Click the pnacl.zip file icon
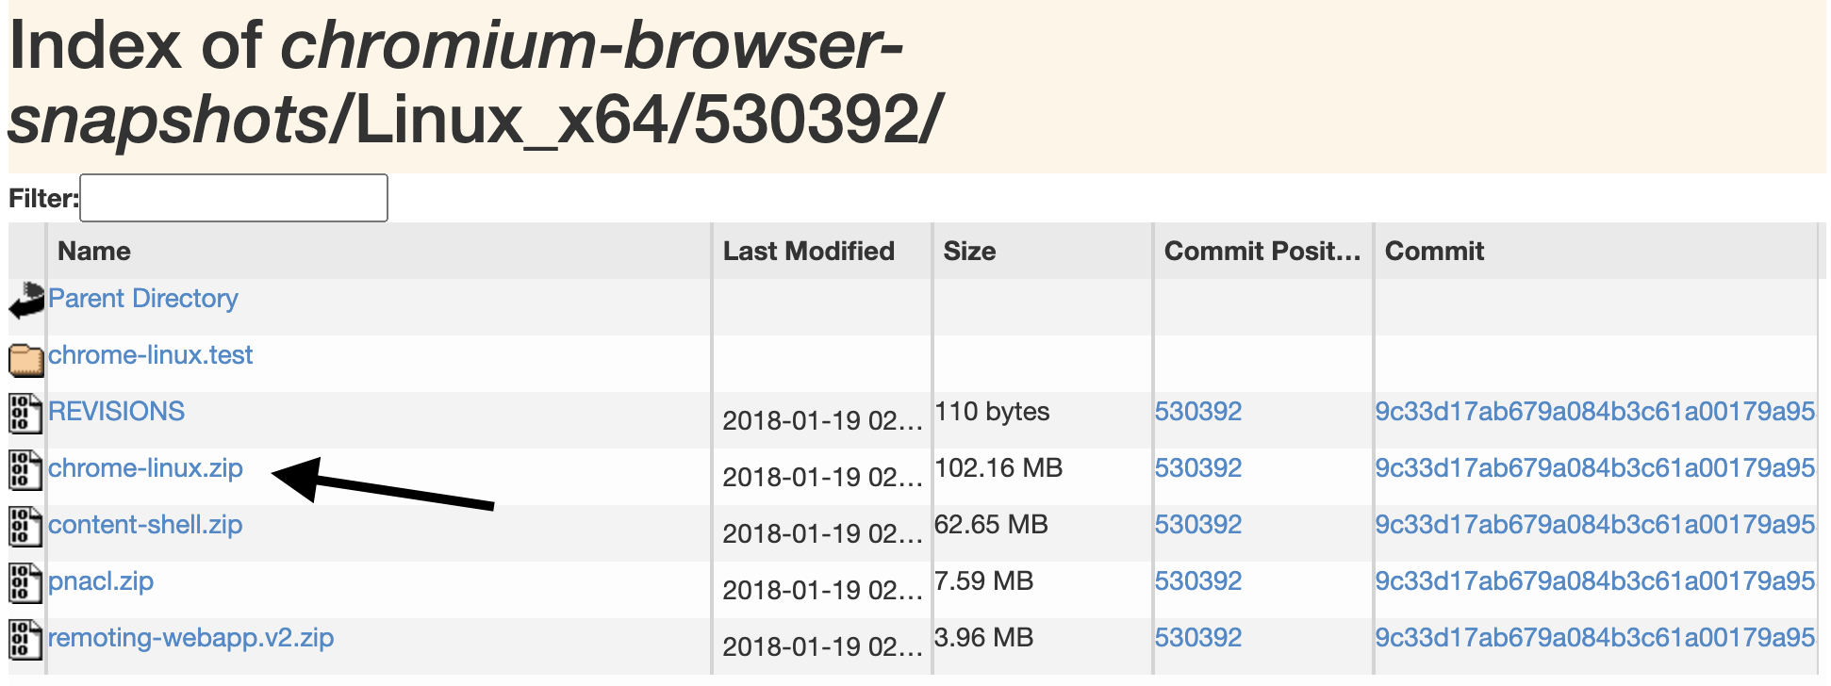The height and width of the screenshot is (686, 1831). 26,583
